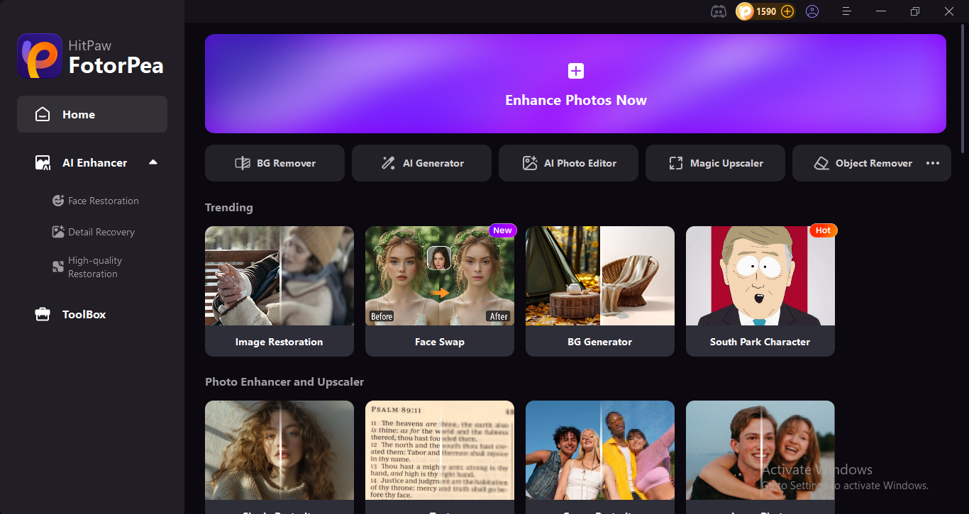The height and width of the screenshot is (514, 969).
Task: Open the Face Swap trending card
Action: tap(439, 291)
